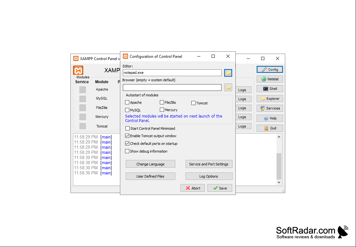
Task: Launch the Shell from the XAMPP Control Panel
Action: point(270,89)
